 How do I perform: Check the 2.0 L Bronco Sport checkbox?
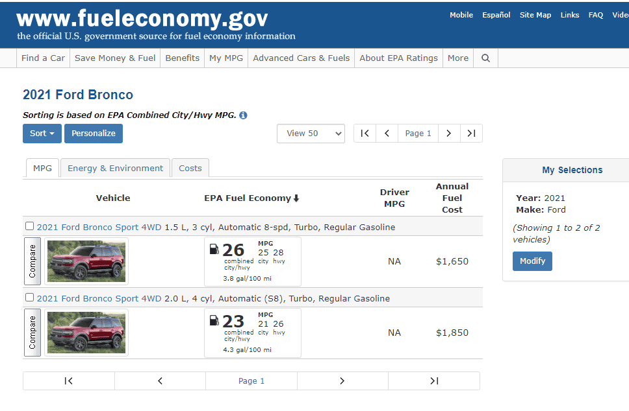point(29,298)
